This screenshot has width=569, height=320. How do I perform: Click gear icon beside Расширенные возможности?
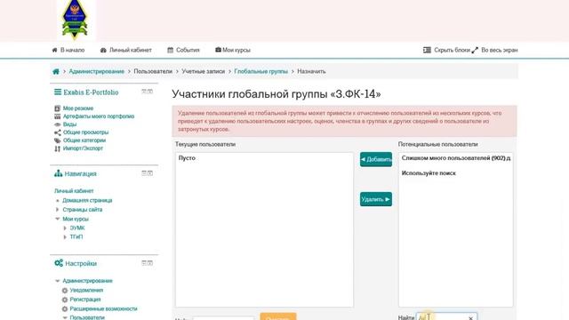pos(65,308)
